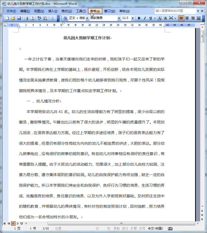Toggle Bold formatting
Viewport: 207px width, 233px height.
pyautogui.click(x=139, y=18)
